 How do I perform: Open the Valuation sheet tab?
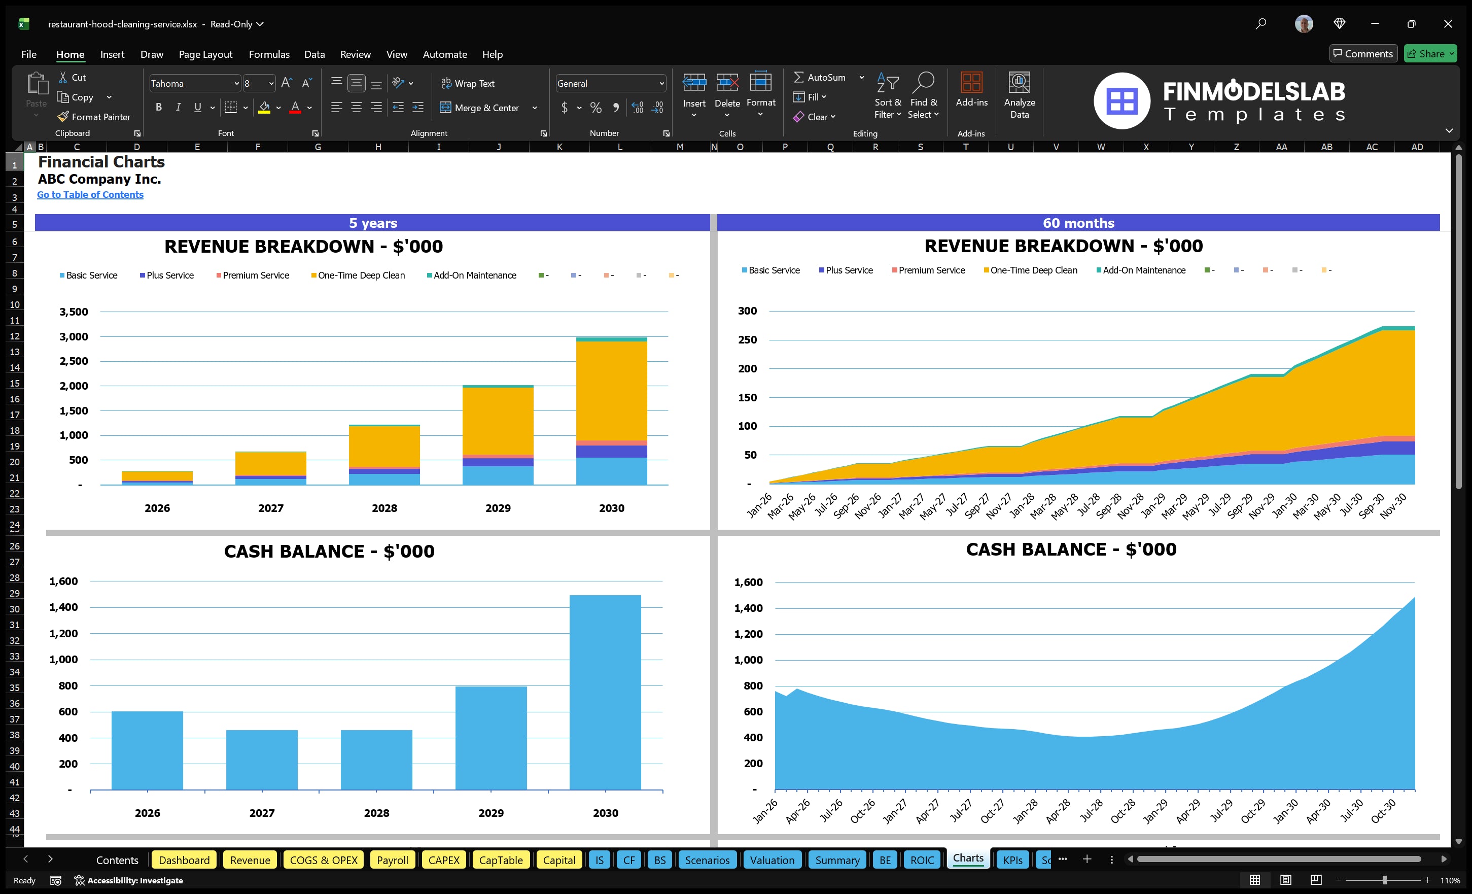pos(772,860)
